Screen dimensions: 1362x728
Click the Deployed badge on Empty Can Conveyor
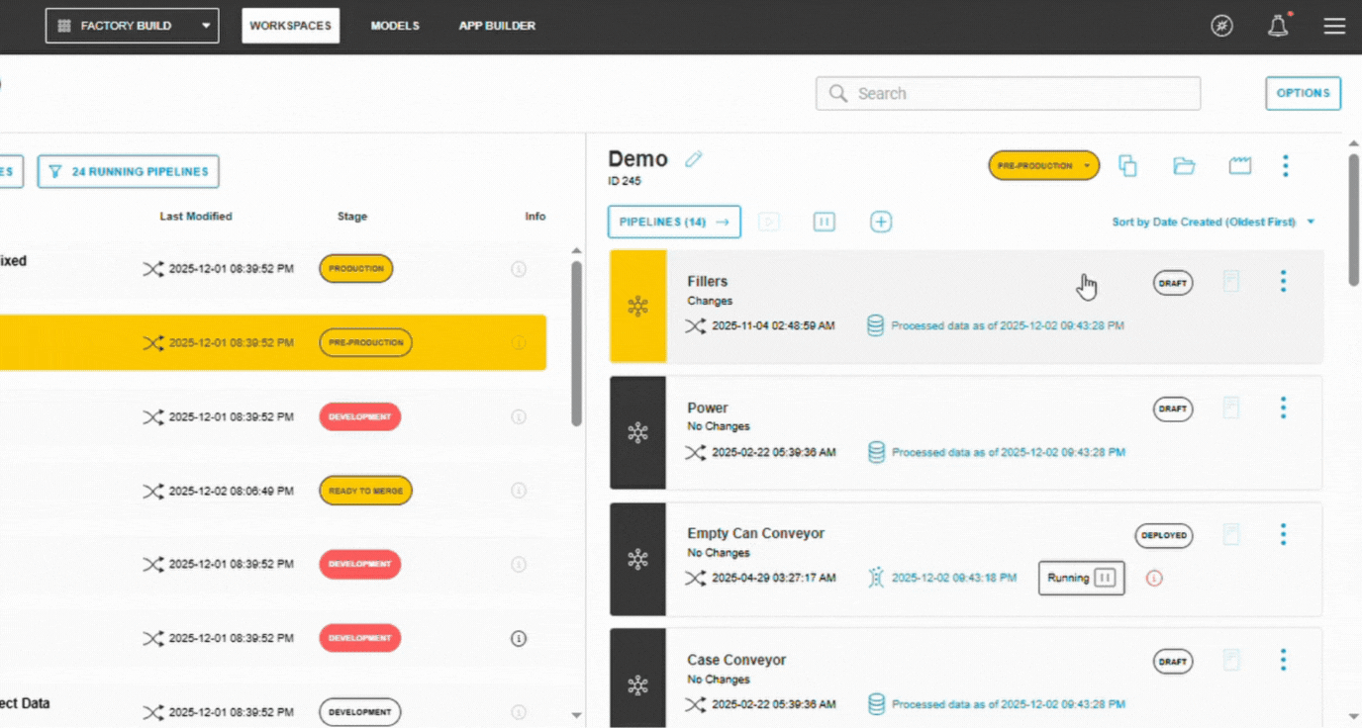click(x=1163, y=535)
